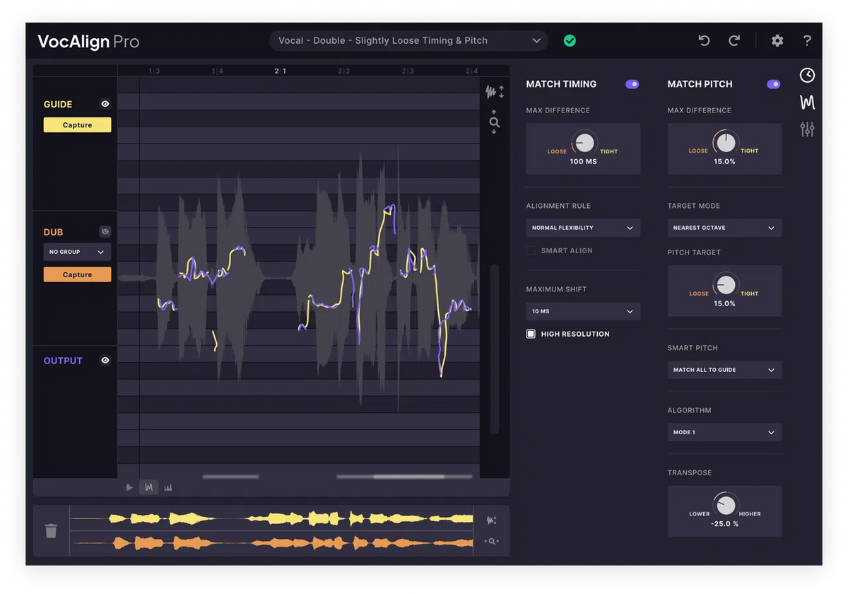Open the timing view via the clock icon
Screen dimensions: 848x594
[x=806, y=74]
